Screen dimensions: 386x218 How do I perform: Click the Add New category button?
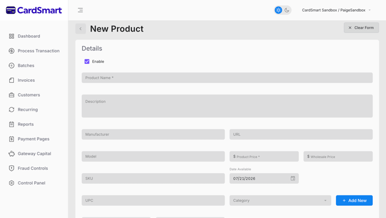coord(354,201)
